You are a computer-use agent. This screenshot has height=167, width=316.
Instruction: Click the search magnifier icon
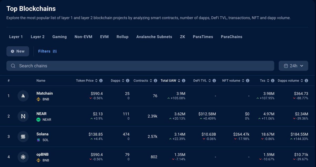pos(13,66)
